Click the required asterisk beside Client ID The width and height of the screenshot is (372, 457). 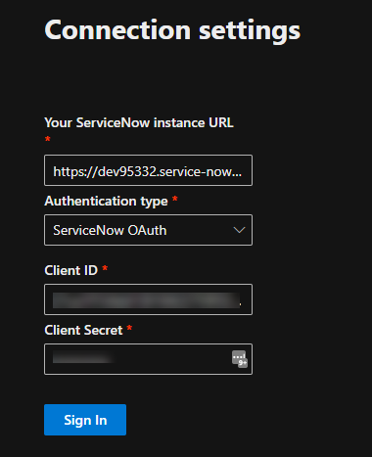click(x=105, y=268)
